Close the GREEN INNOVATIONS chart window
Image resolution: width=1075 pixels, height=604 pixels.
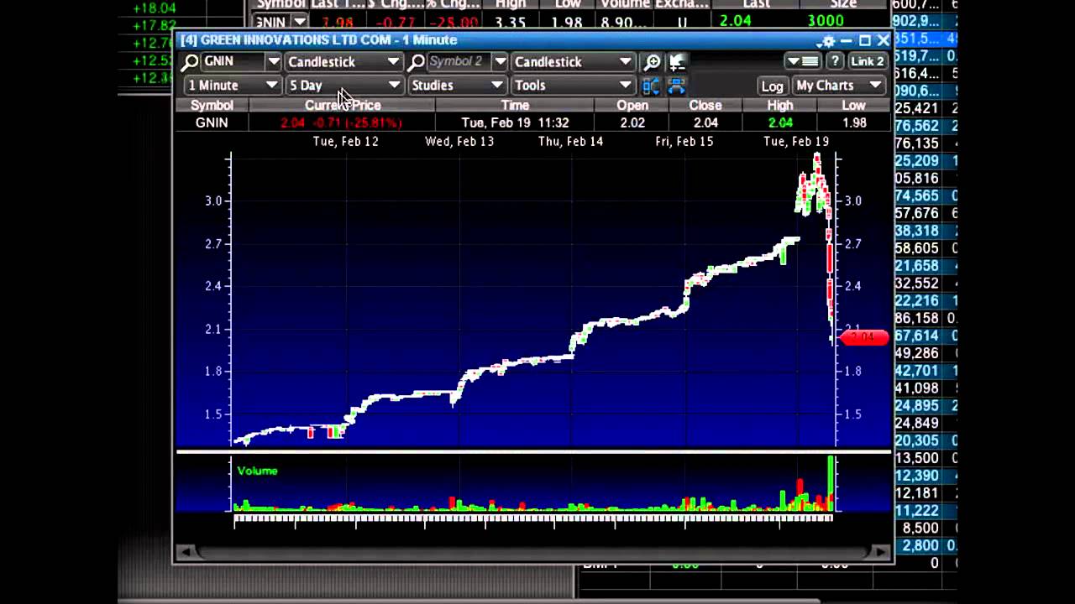[x=884, y=40]
